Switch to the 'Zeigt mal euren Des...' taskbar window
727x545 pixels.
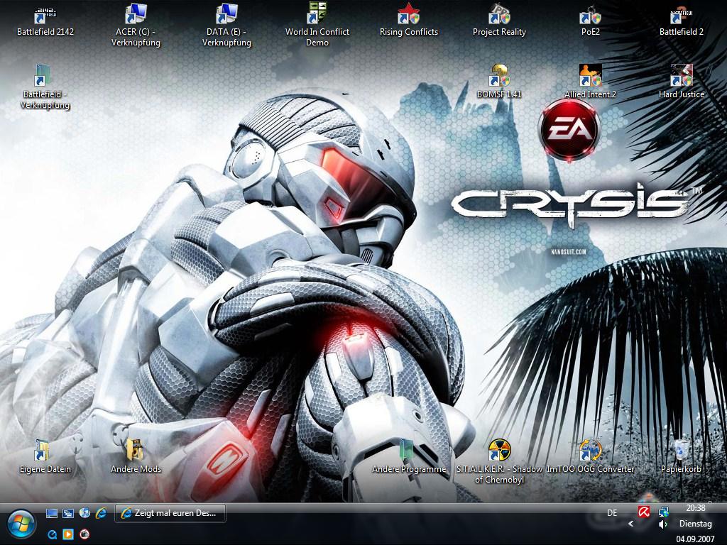pyautogui.click(x=170, y=514)
